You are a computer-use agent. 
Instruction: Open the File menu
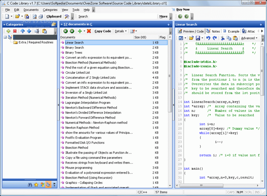click(7, 10)
